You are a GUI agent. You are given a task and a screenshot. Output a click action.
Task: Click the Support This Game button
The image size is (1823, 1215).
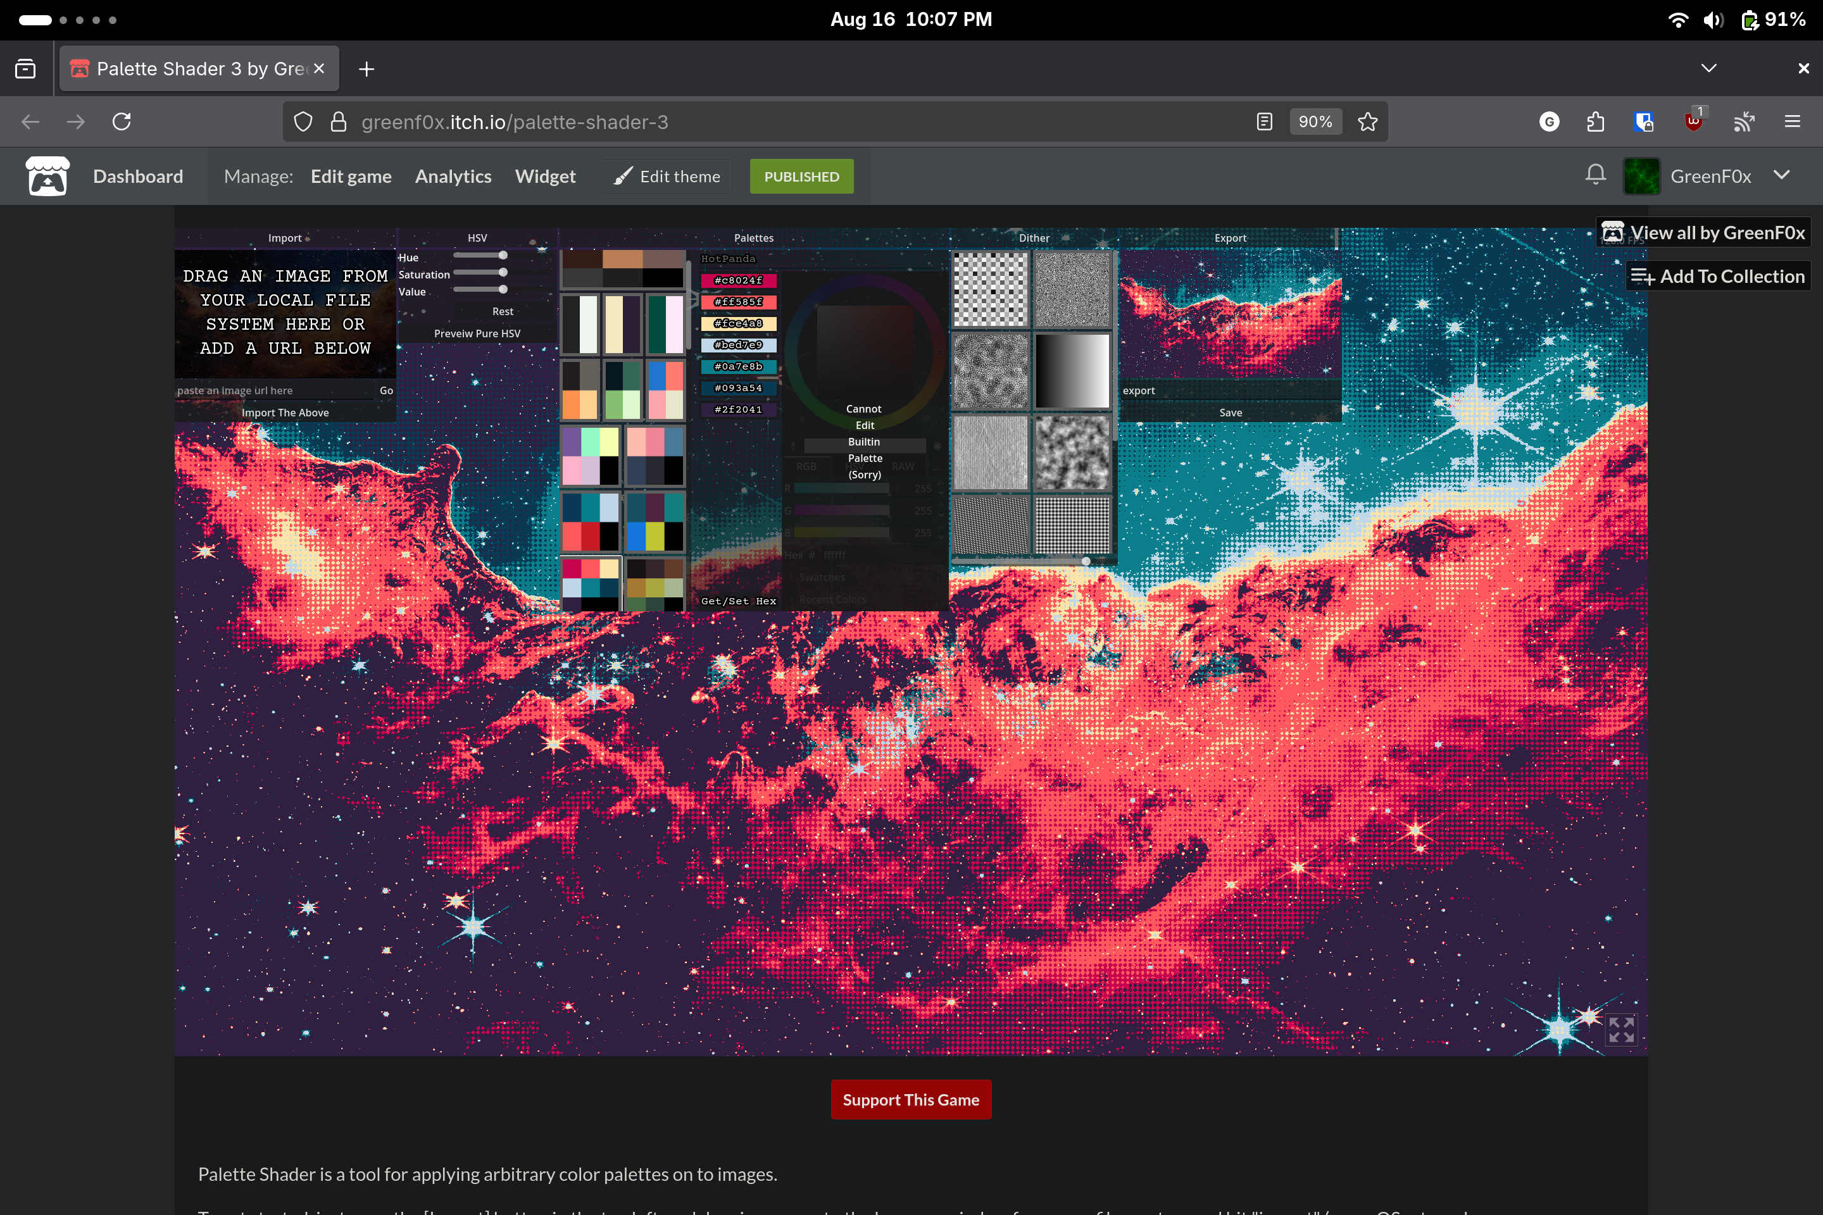click(911, 1099)
